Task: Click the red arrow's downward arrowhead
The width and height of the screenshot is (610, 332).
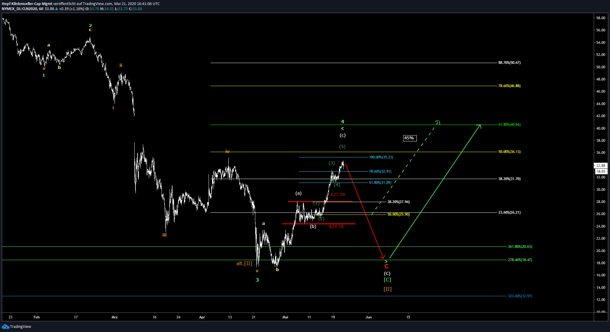Action: pyautogui.click(x=383, y=258)
